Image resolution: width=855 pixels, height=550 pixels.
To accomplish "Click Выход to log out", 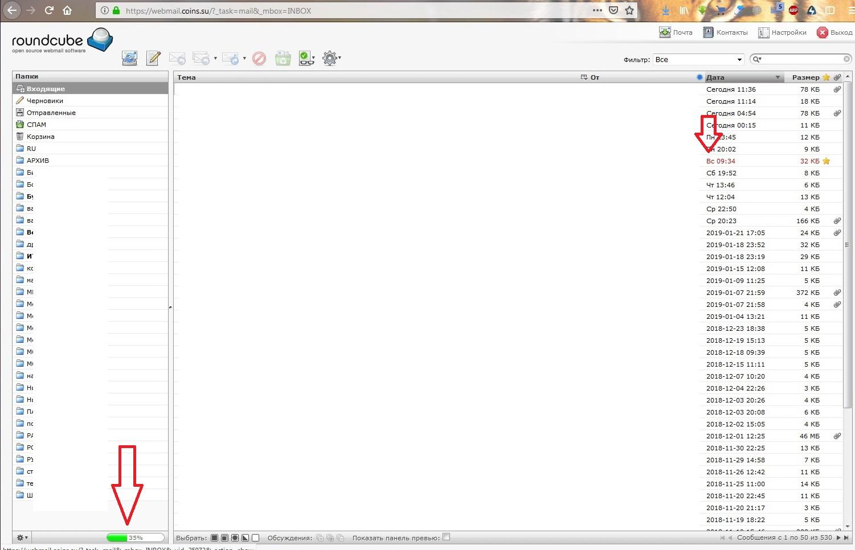I will [x=834, y=32].
